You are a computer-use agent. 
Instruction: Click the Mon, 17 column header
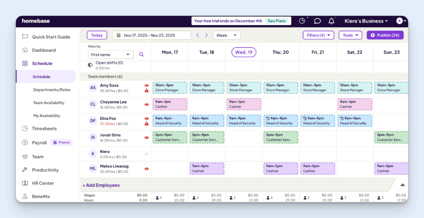coord(170,52)
